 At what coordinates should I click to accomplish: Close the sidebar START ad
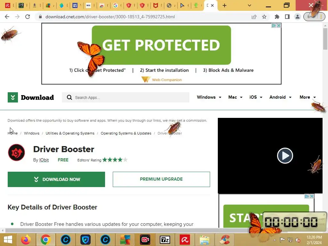pos(312,196)
